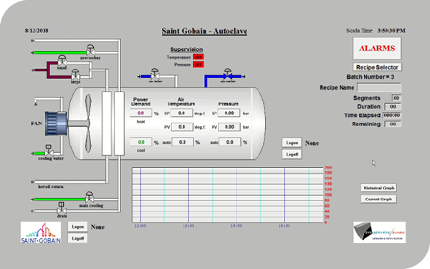Click Air Temperature SP field
430x269 pixels.
pos(182,113)
